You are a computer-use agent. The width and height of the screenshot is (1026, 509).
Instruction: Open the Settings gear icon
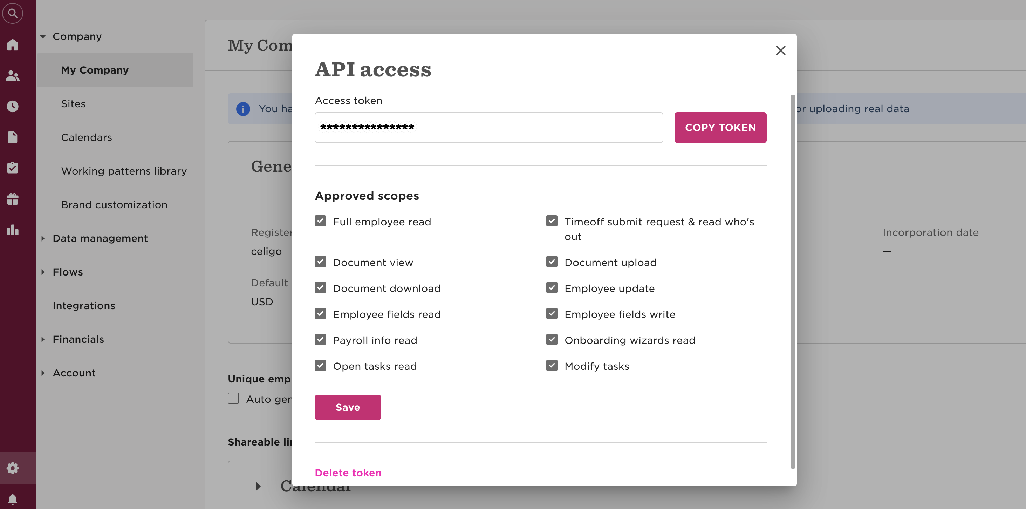[13, 468]
